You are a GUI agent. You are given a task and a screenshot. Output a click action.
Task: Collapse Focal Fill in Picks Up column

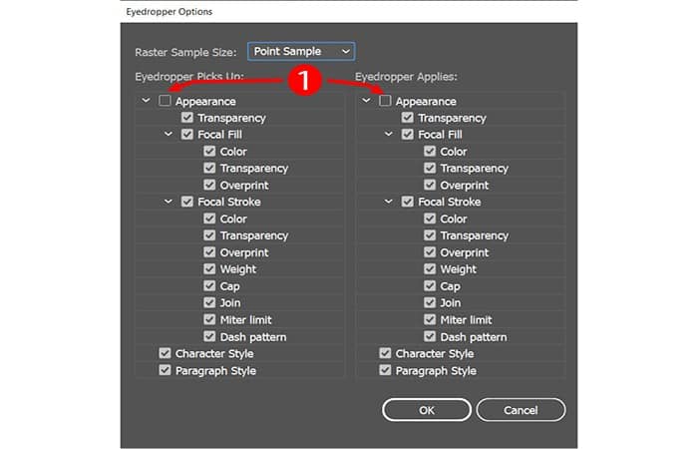click(169, 135)
